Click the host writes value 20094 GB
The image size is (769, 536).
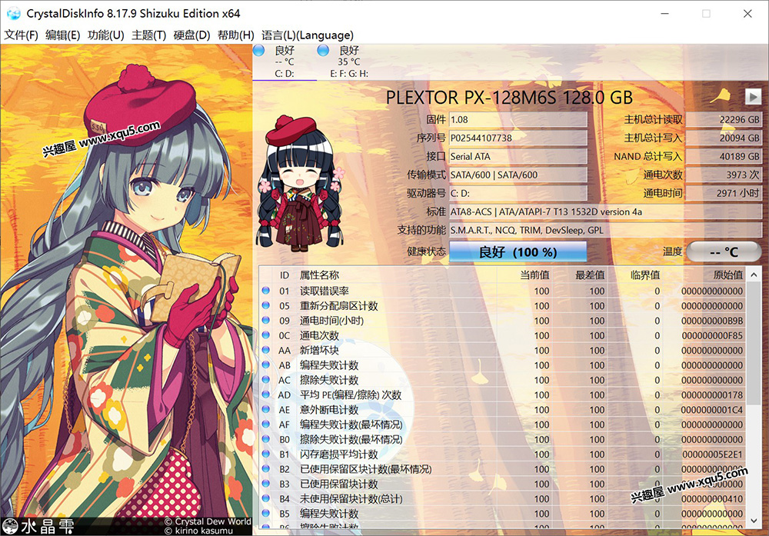point(724,138)
